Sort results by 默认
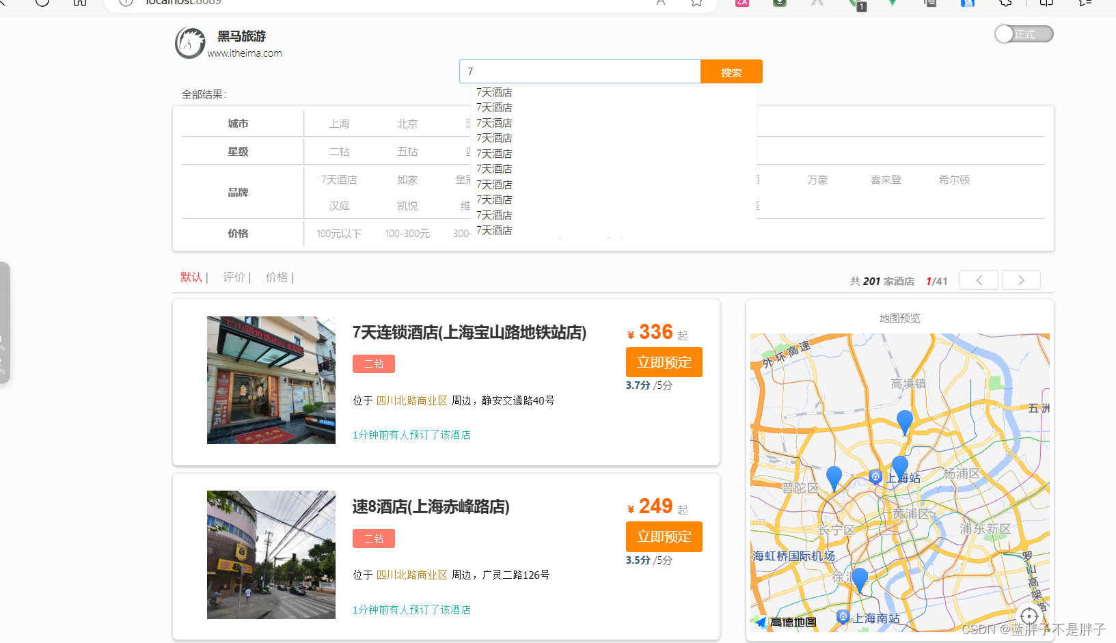This screenshot has height=643, width=1116. pos(191,277)
